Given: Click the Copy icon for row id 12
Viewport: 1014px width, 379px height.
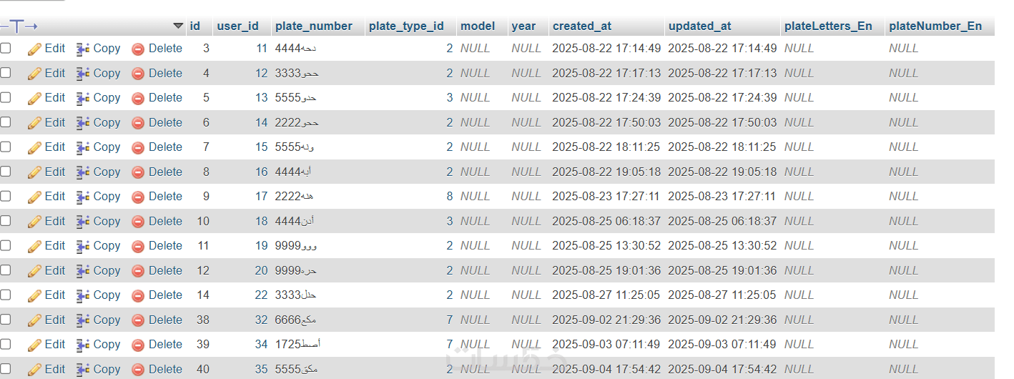Looking at the screenshot, I should pyautogui.click(x=83, y=271).
